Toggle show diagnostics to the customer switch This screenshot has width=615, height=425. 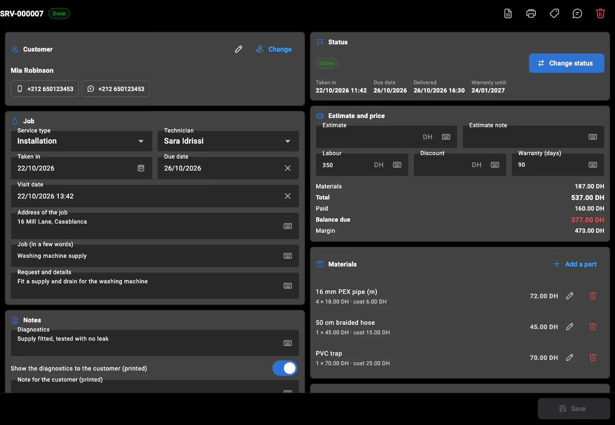(285, 368)
